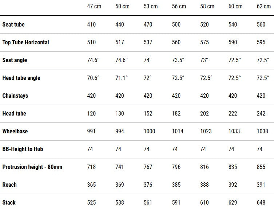Click the 47 cm size column header
Screen dimensions: 274x210
click(94, 7)
